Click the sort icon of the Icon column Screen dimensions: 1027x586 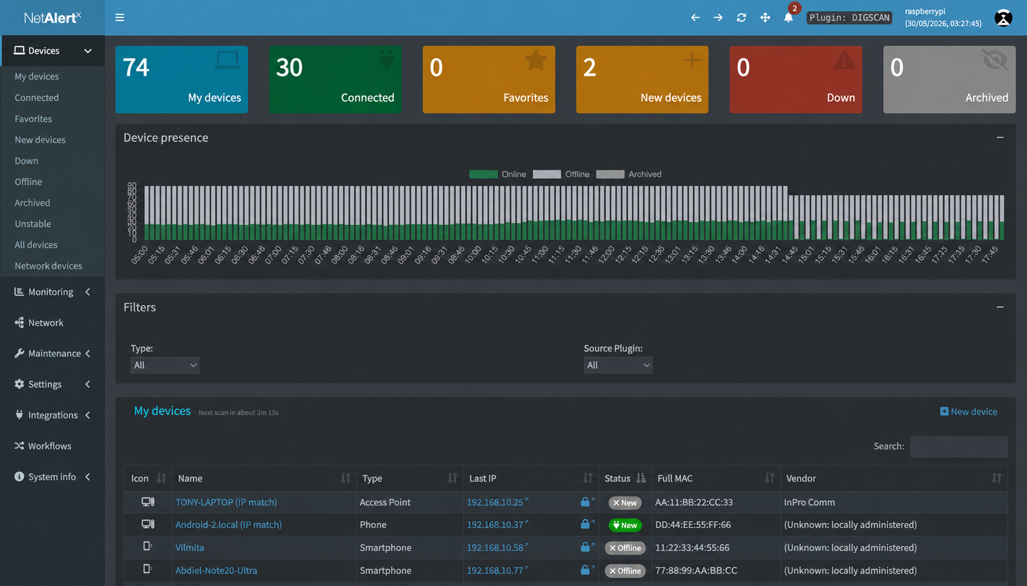coord(161,478)
